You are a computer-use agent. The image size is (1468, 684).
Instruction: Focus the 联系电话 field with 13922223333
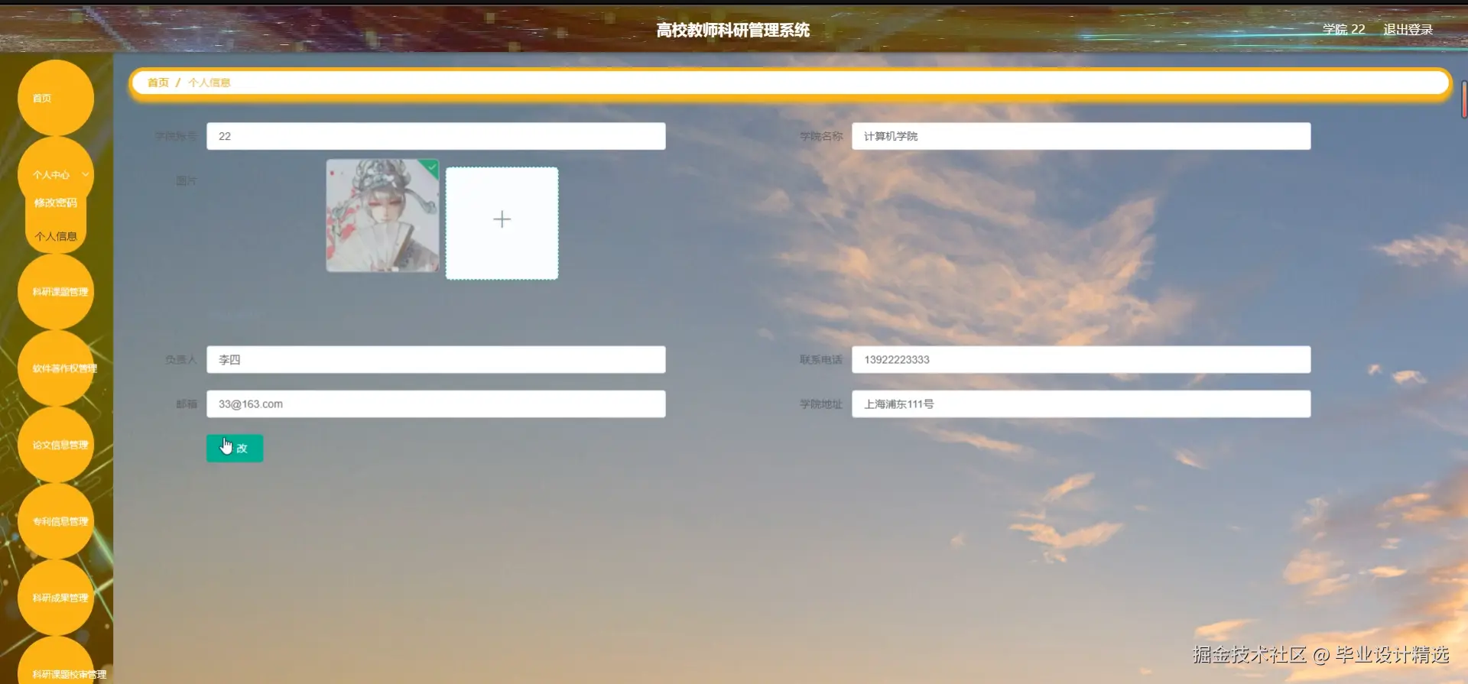pos(1081,359)
